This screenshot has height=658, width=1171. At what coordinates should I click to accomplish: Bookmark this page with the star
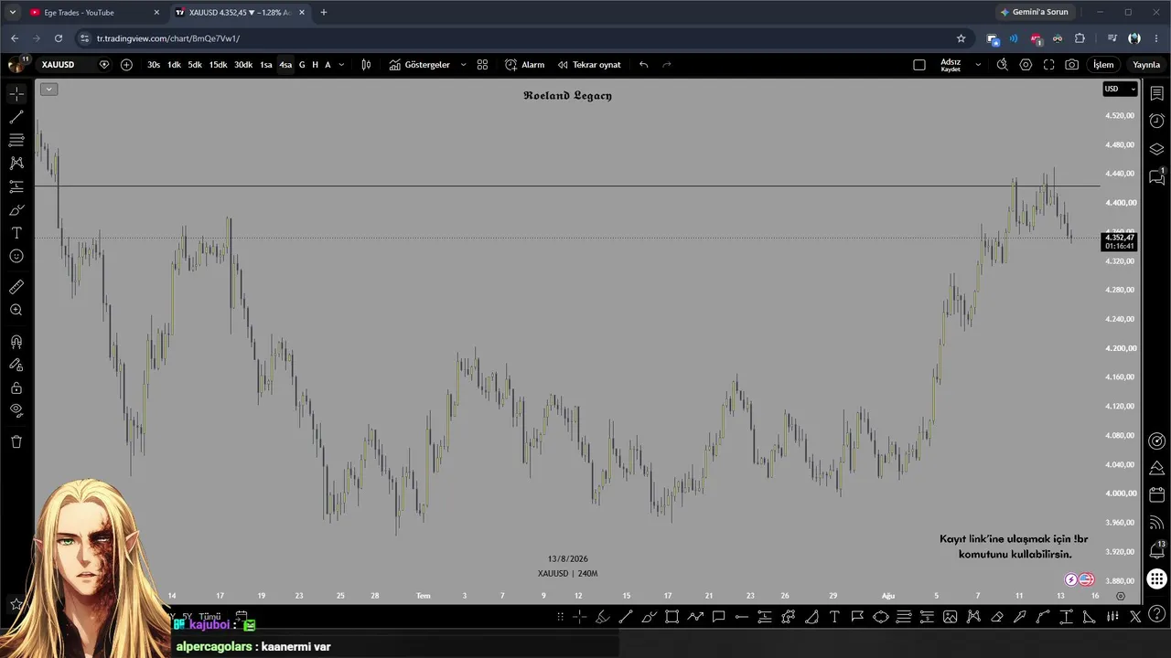(x=961, y=38)
